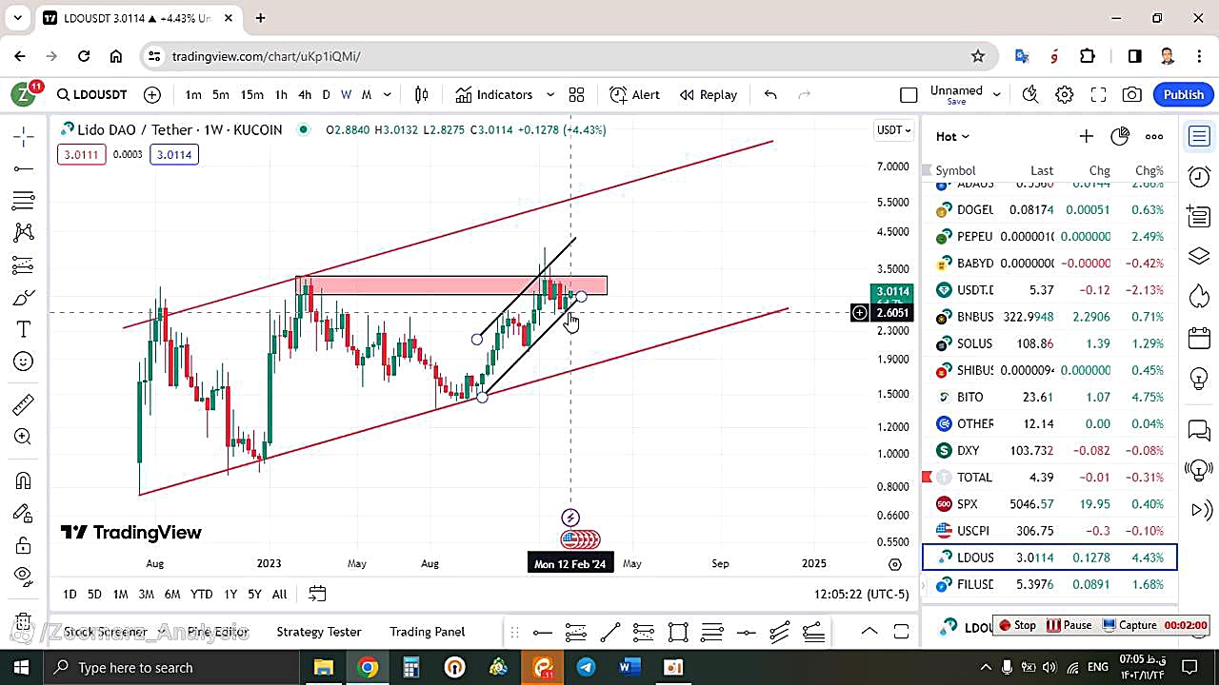Viewport: 1219px width, 685px height.
Task: Open the layout setup square icon
Action: tap(909, 94)
